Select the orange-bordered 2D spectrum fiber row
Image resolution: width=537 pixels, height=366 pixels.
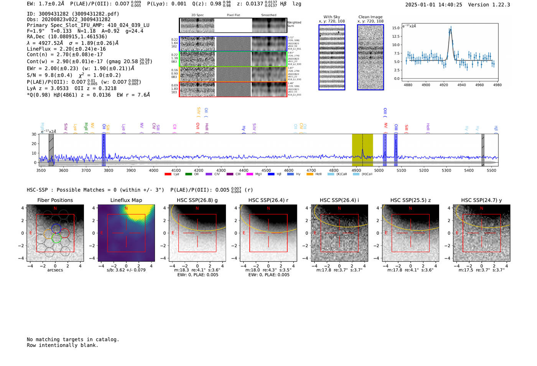[x=233, y=74]
